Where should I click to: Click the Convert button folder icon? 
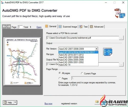(x=97, y=102)
